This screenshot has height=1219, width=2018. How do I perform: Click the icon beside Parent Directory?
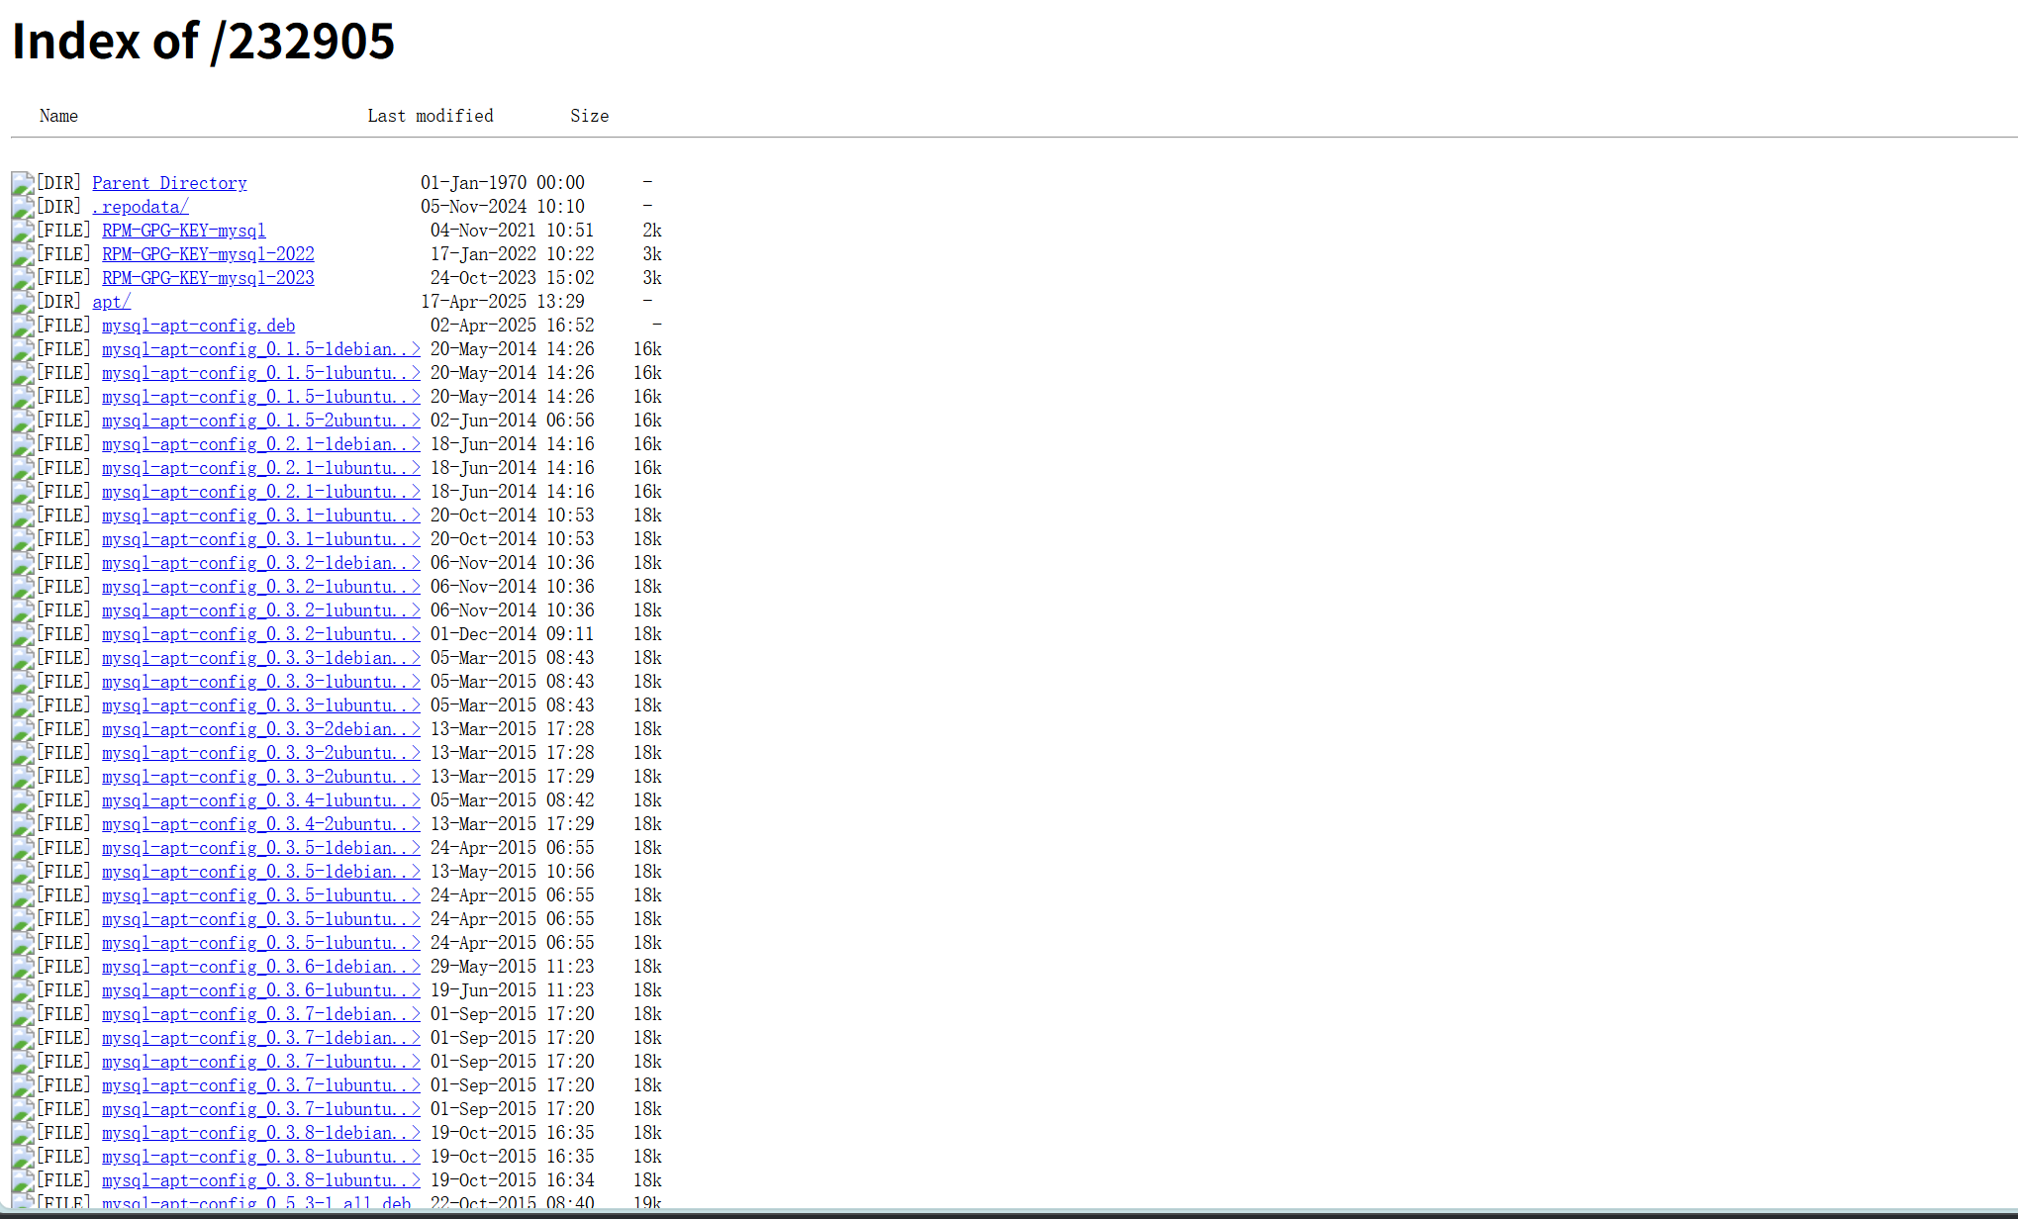[x=23, y=183]
